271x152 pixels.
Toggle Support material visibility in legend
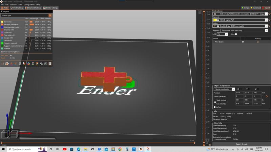coord(11,43)
